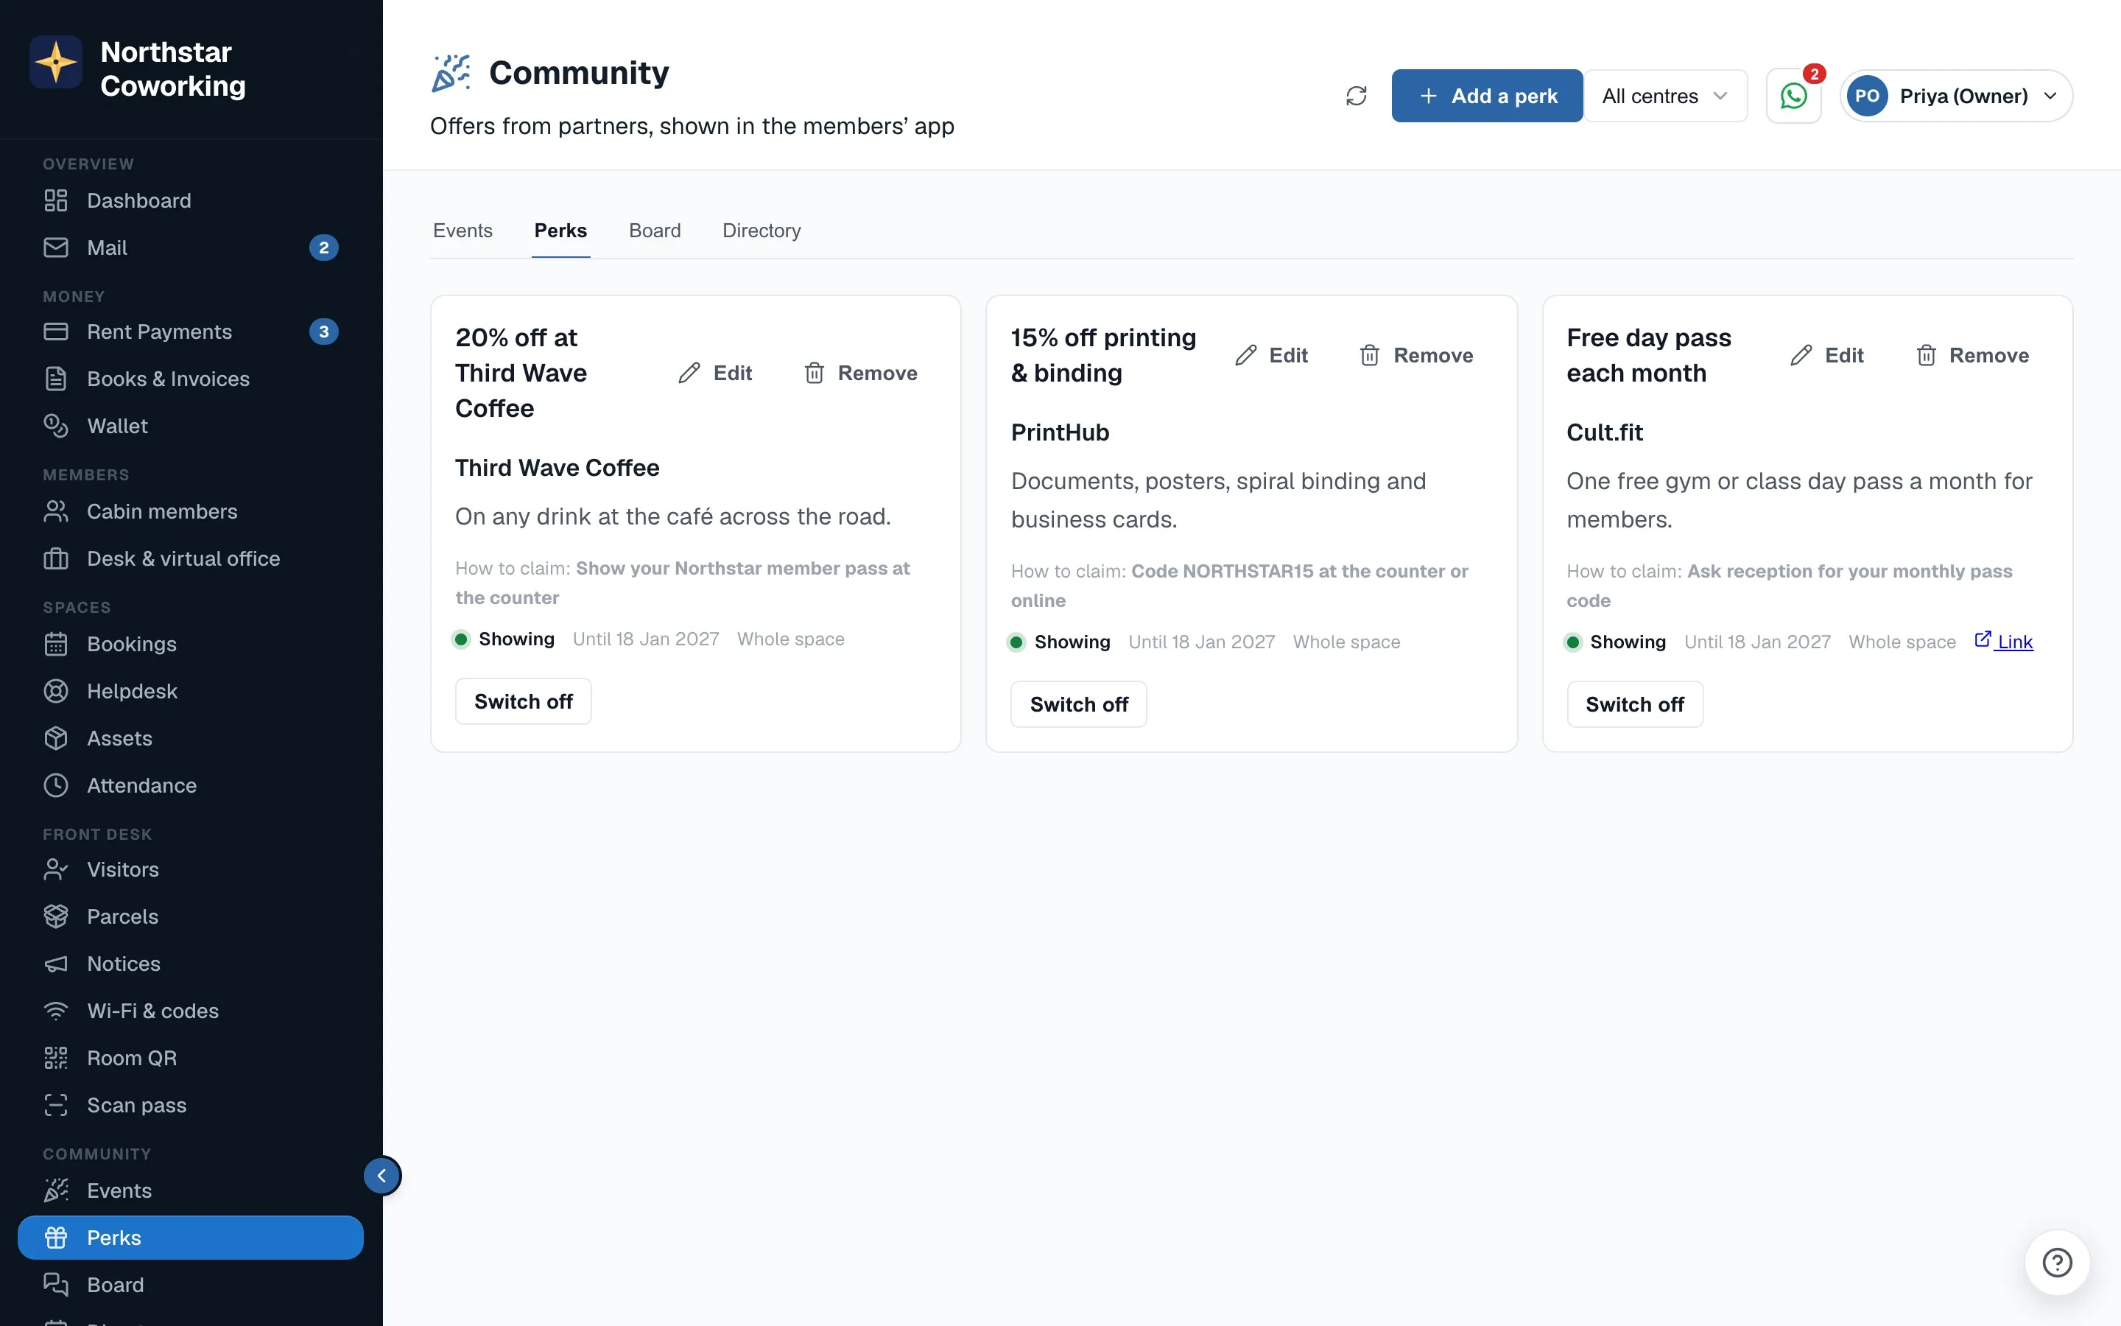Open Books & Invoices
This screenshot has width=2121, height=1326.
pyautogui.click(x=190, y=379)
